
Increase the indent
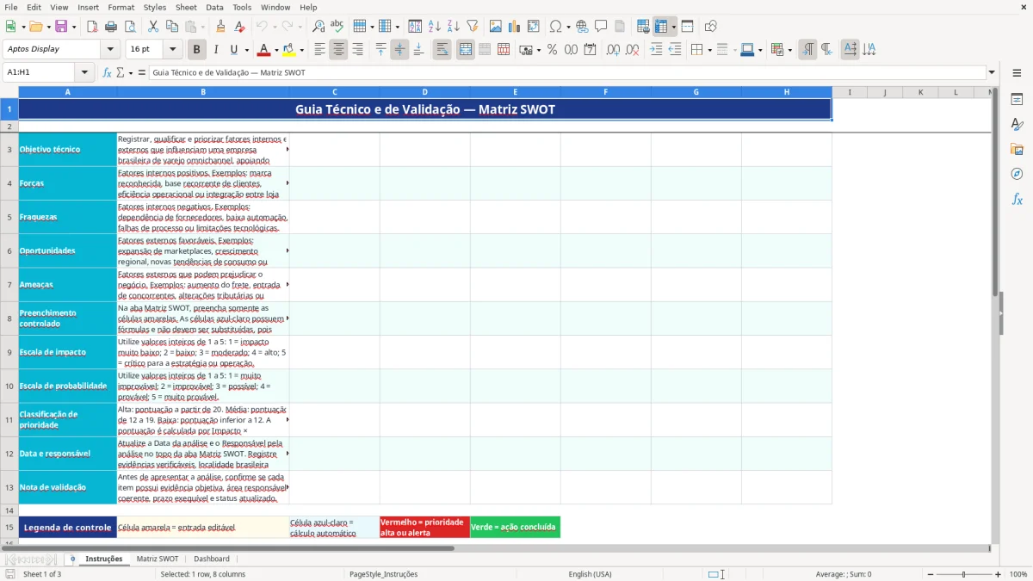click(x=656, y=49)
